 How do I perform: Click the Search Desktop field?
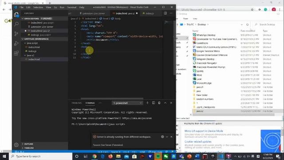(x=267, y=24)
